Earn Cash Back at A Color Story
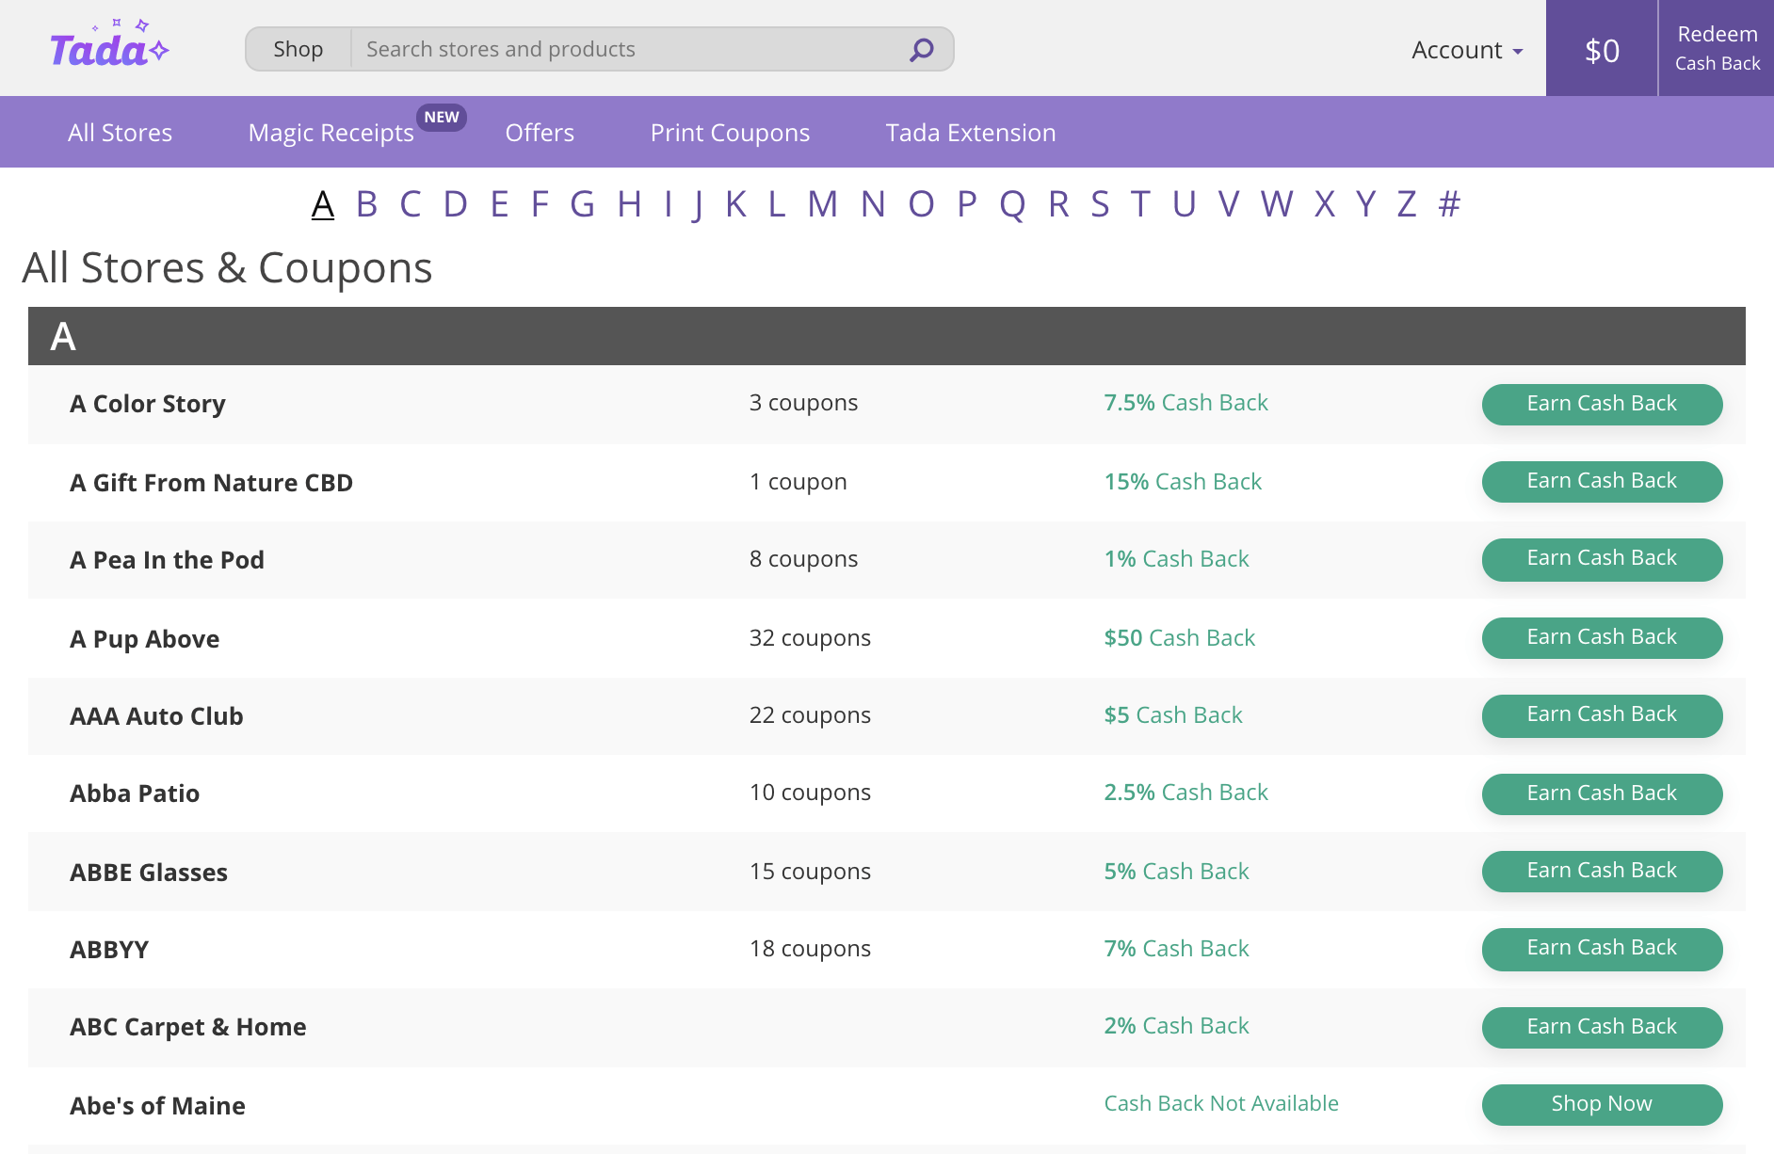The image size is (1774, 1154). 1602,404
